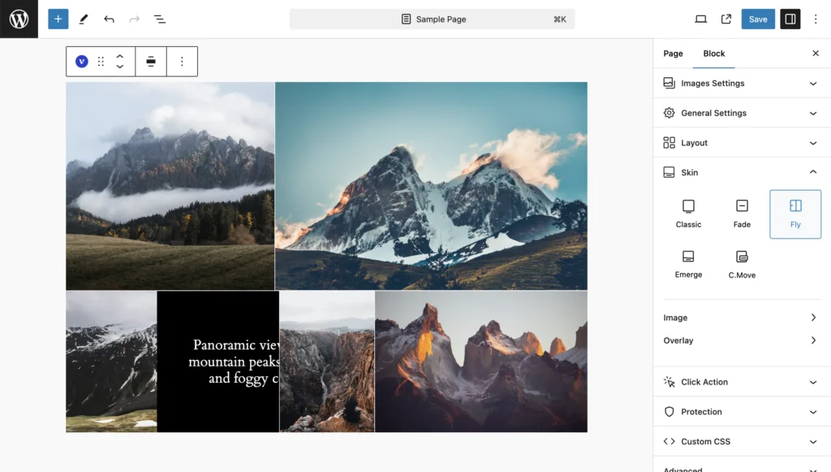Click the Layout grid icon
The height and width of the screenshot is (472, 831).
click(669, 143)
